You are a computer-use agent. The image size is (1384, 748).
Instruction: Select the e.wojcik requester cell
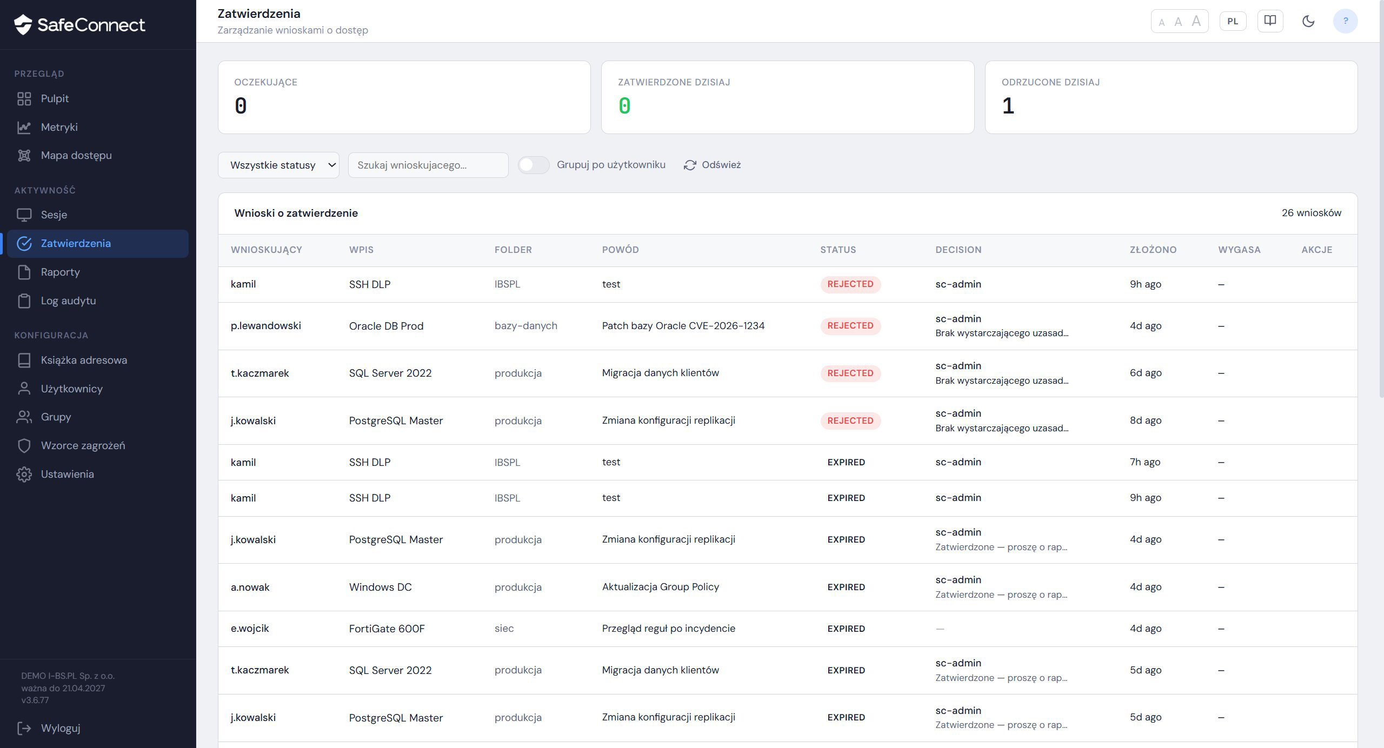click(250, 629)
